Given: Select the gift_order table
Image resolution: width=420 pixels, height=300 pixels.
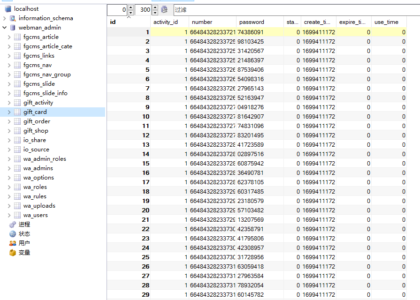Looking at the screenshot, I should click(37, 121).
